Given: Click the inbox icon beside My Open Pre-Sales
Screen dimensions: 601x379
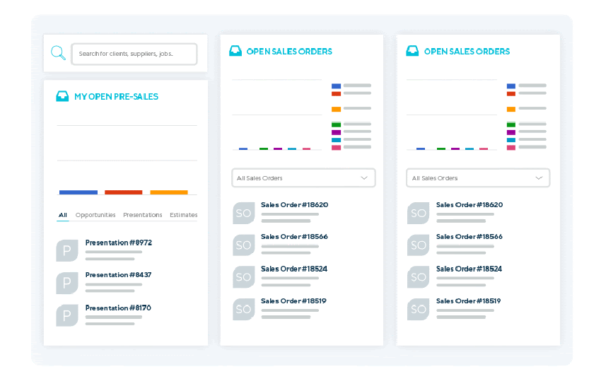Looking at the screenshot, I should [x=62, y=96].
